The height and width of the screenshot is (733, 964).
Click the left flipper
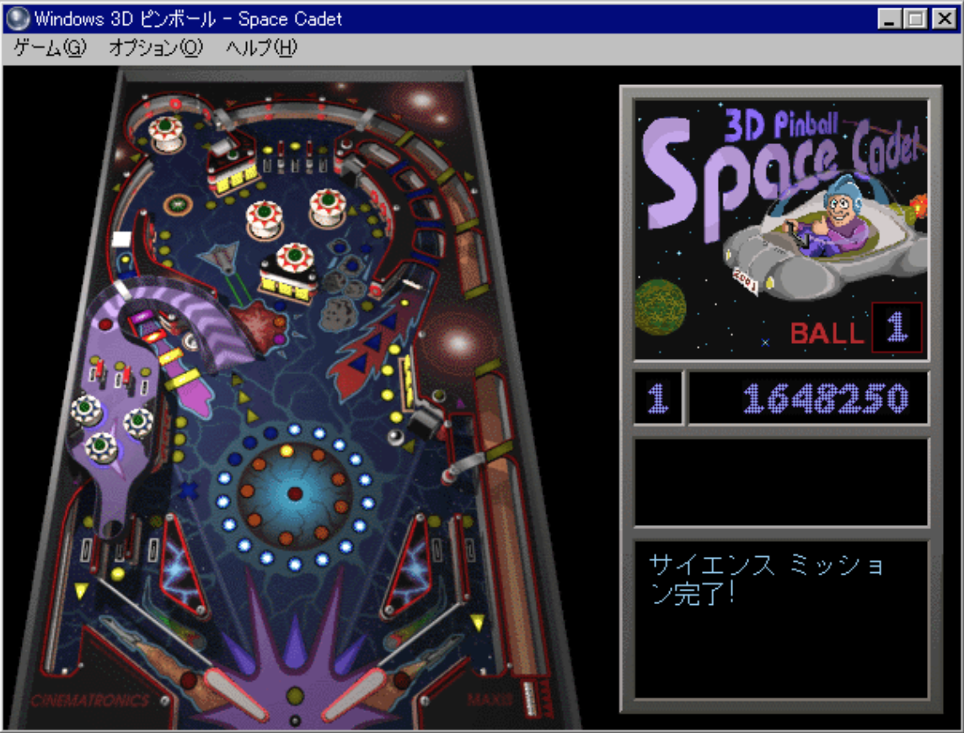pyautogui.click(x=235, y=693)
